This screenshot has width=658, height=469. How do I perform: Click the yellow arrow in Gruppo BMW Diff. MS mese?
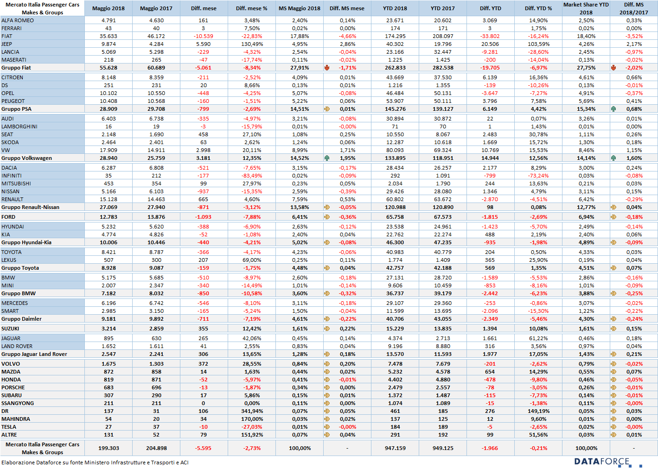[327, 293]
